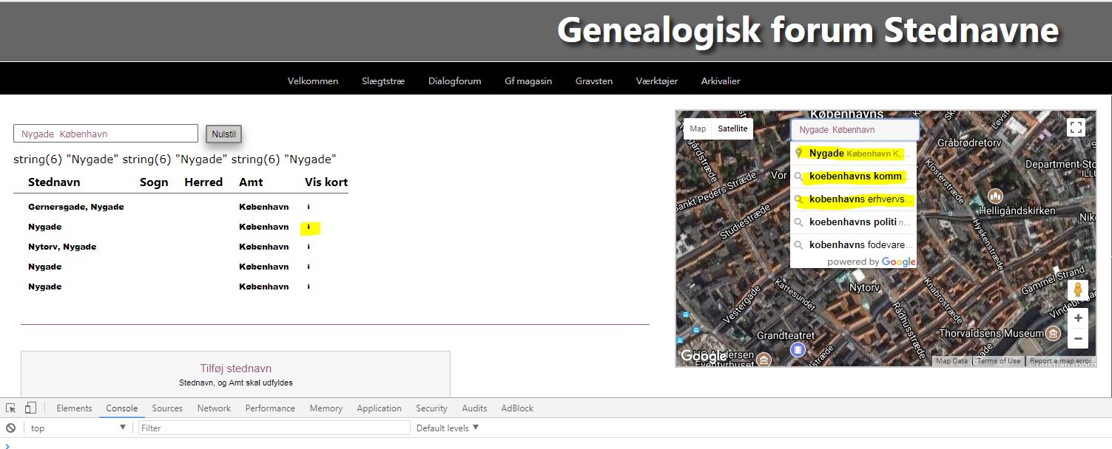This screenshot has height=449, width=1112.
Task: Switch map to Satellite view
Action: [x=732, y=128]
